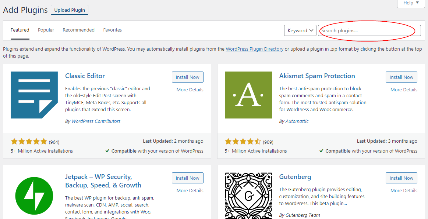Viewport: 428px width, 219px height.
Task: Open the Recommended tab
Action: [79, 30]
